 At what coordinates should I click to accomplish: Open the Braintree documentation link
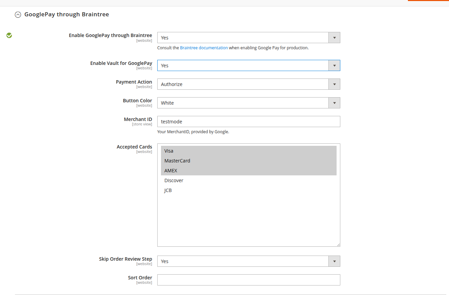coord(204,48)
